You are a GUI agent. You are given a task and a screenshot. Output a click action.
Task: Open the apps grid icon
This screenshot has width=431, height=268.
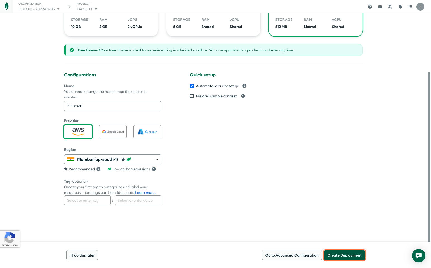410,6
